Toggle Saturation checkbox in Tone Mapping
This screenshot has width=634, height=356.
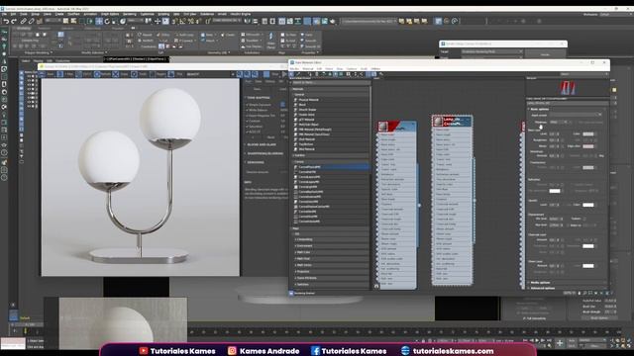[248, 127]
